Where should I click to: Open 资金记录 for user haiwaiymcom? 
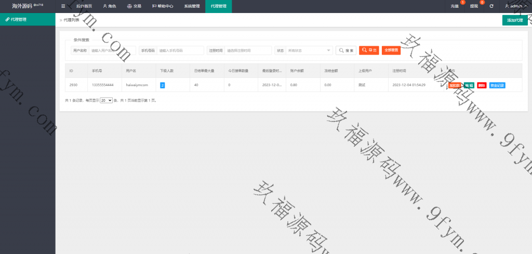tap(497, 85)
